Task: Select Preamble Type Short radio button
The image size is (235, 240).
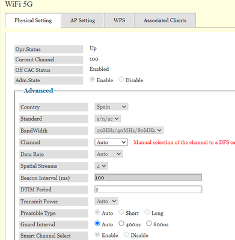Action: (x=121, y=212)
